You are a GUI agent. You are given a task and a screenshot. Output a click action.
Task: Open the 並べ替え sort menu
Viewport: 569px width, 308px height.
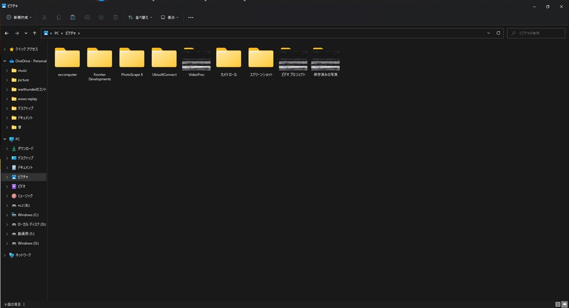(x=140, y=17)
